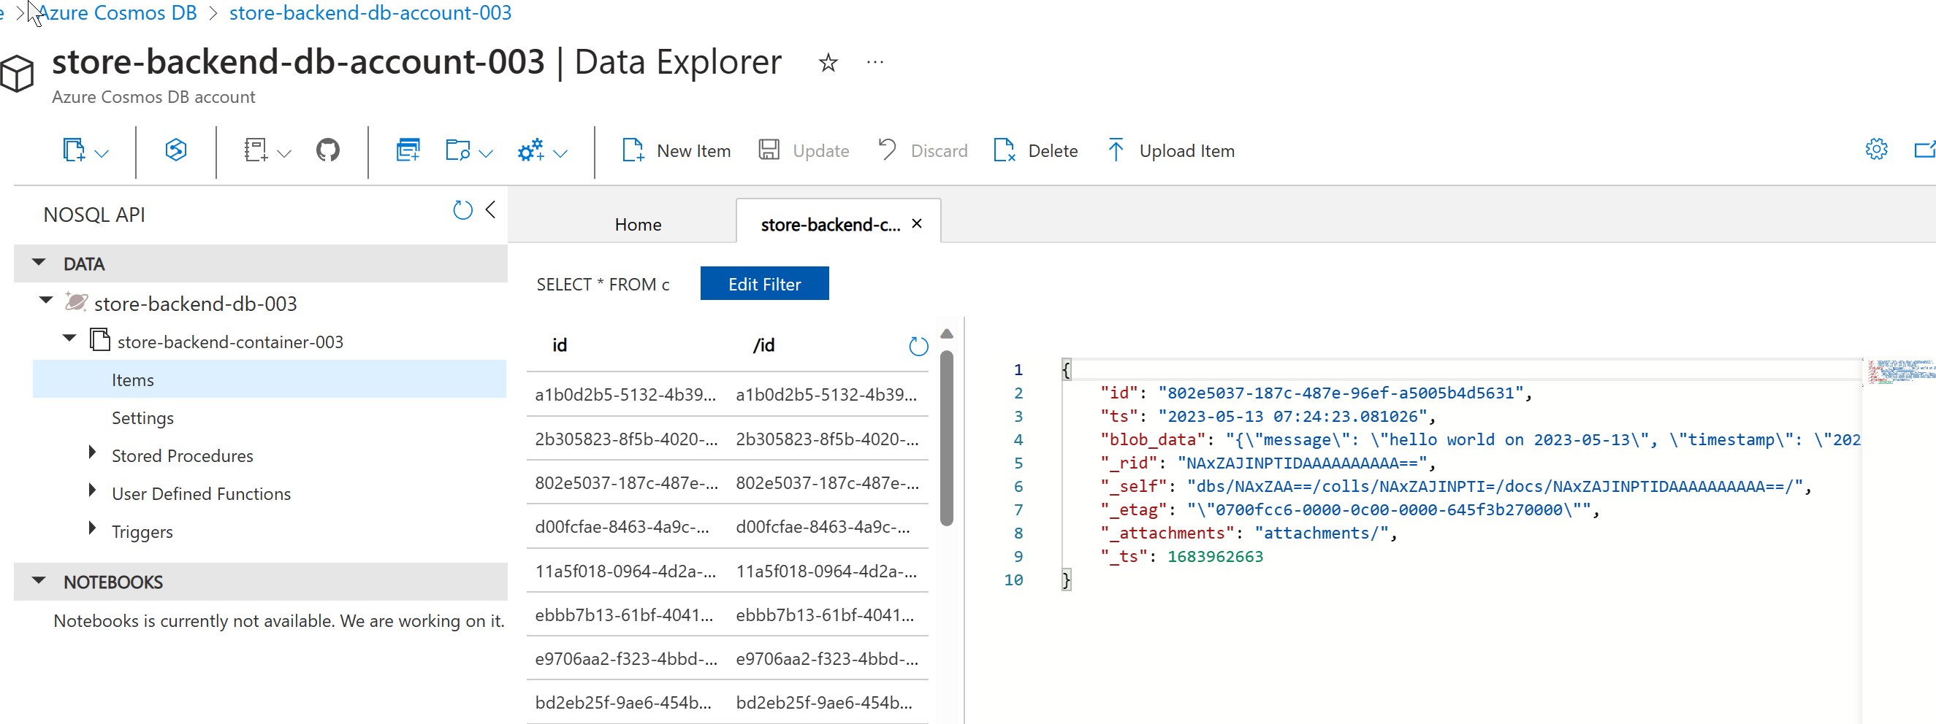This screenshot has width=1936, height=724.
Task: Open the more options ellipsis menu
Action: pyautogui.click(x=874, y=62)
